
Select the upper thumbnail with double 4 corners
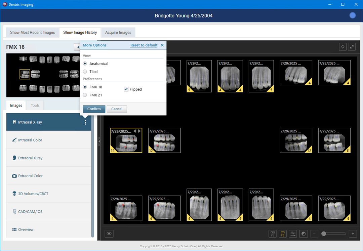point(230,76)
